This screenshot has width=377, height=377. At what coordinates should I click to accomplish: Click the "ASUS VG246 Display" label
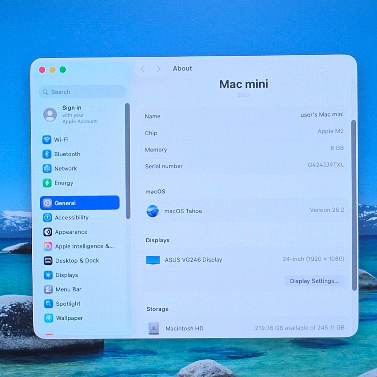tap(194, 260)
